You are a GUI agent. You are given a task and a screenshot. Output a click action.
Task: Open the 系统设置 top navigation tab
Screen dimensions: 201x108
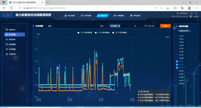click(135, 16)
